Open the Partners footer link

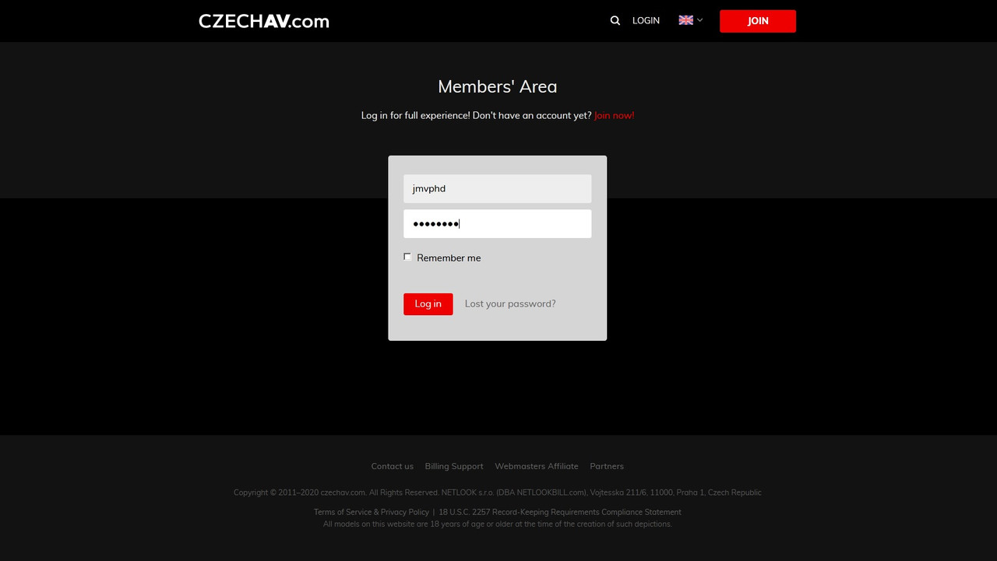(x=607, y=466)
